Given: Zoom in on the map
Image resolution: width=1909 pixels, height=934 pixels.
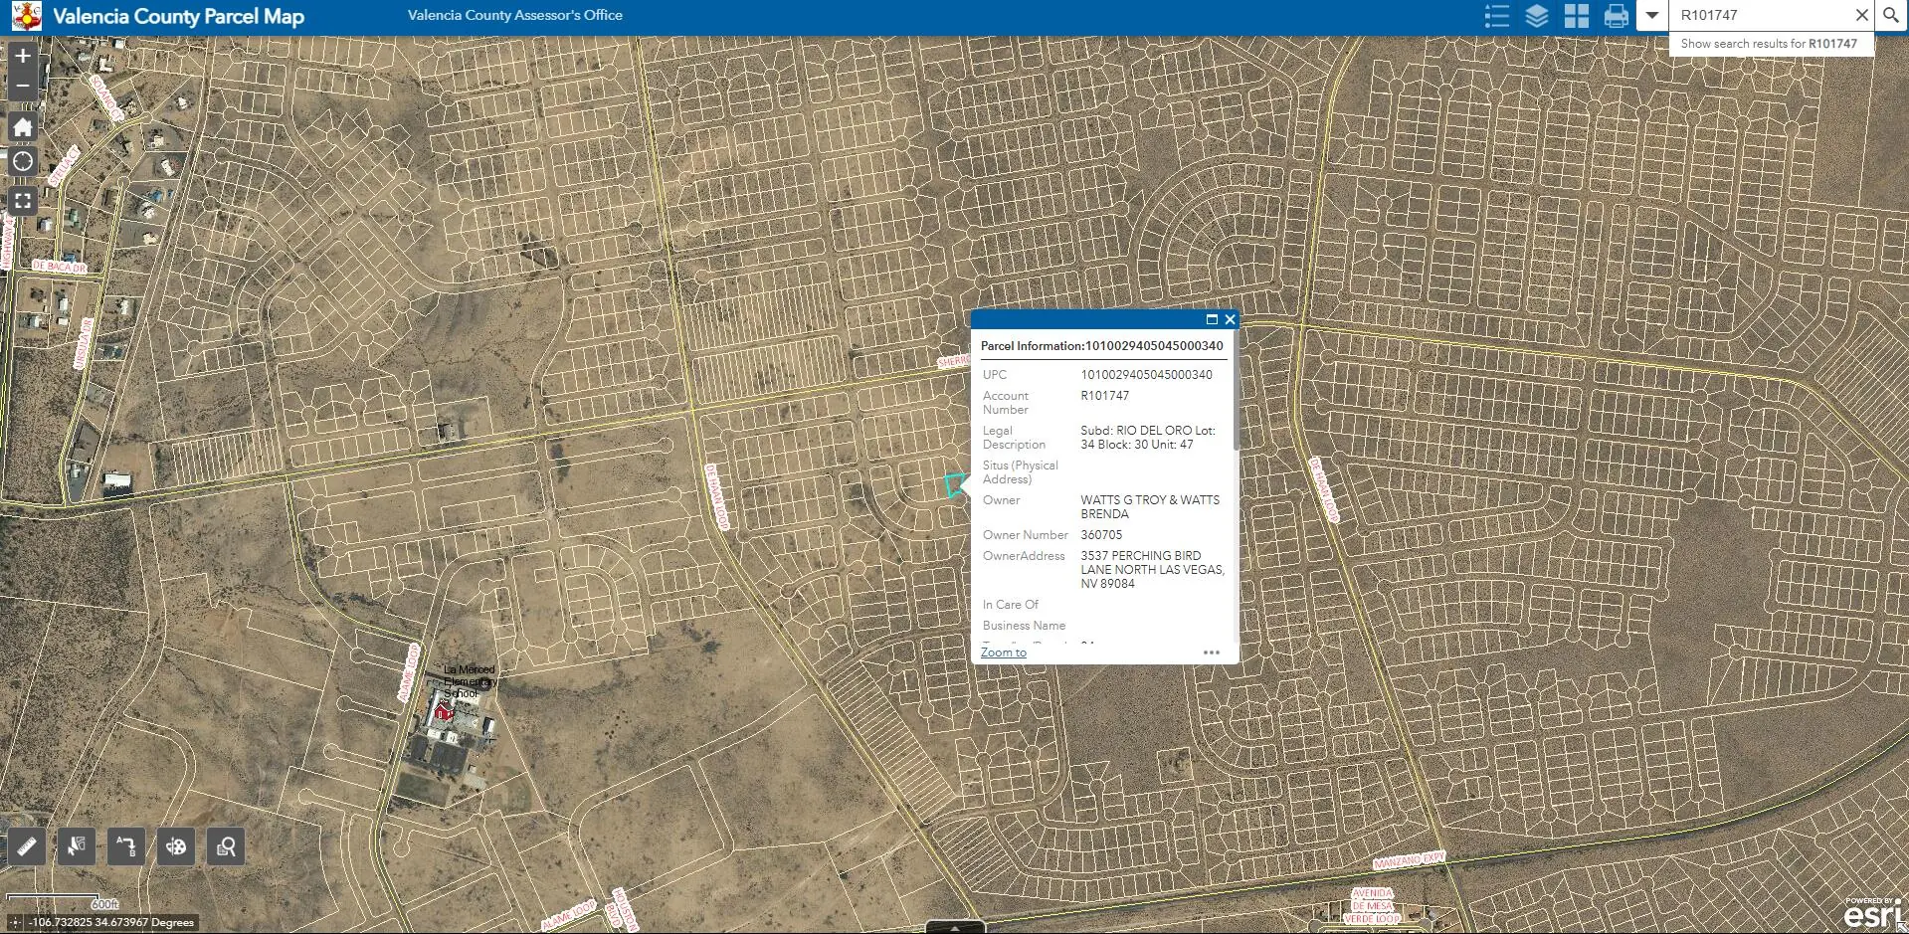Looking at the screenshot, I should [x=23, y=57].
